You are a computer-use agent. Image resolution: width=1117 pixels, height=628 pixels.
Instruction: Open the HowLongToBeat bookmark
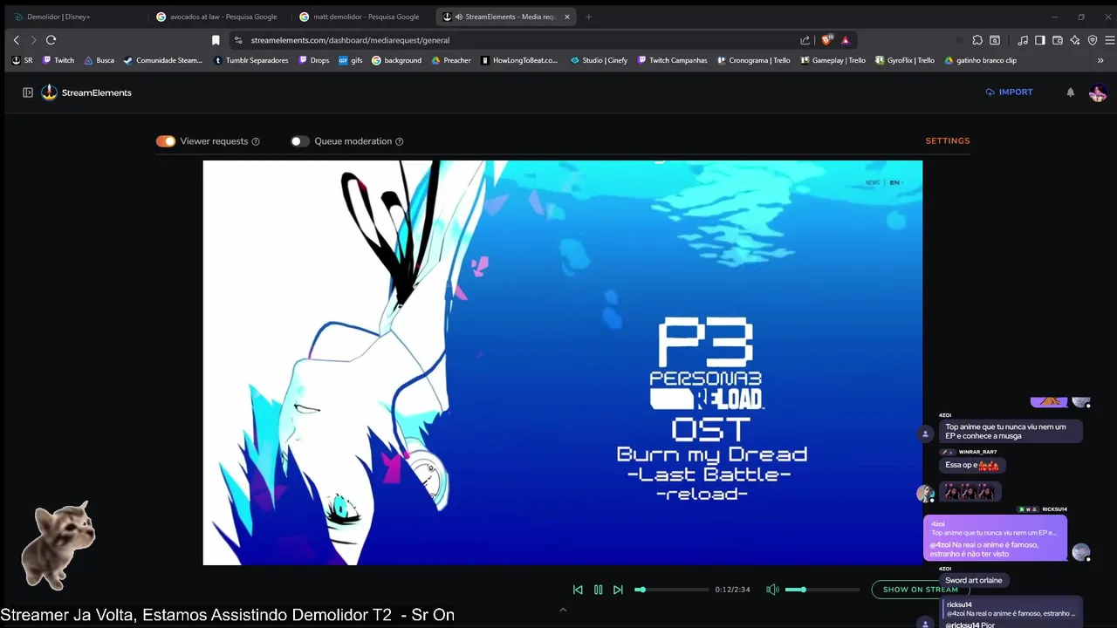[519, 60]
